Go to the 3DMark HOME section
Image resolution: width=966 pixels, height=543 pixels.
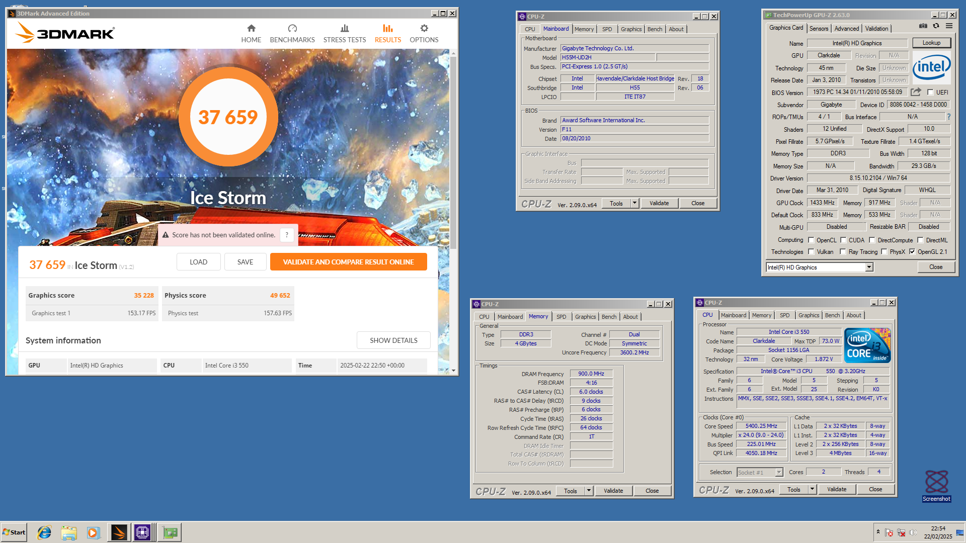(x=251, y=34)
